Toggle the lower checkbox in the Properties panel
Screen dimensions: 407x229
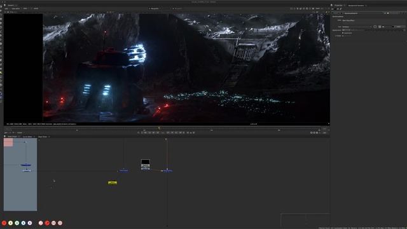click(x=343, y=36)
